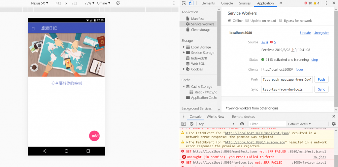This screenshot has height=167, width=338.
Task: Switch to the Console tab in top bar
Action: click(227, 3)
